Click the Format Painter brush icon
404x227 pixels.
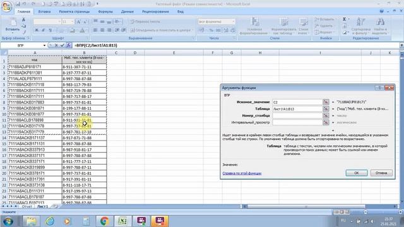[x=24, y=32]
